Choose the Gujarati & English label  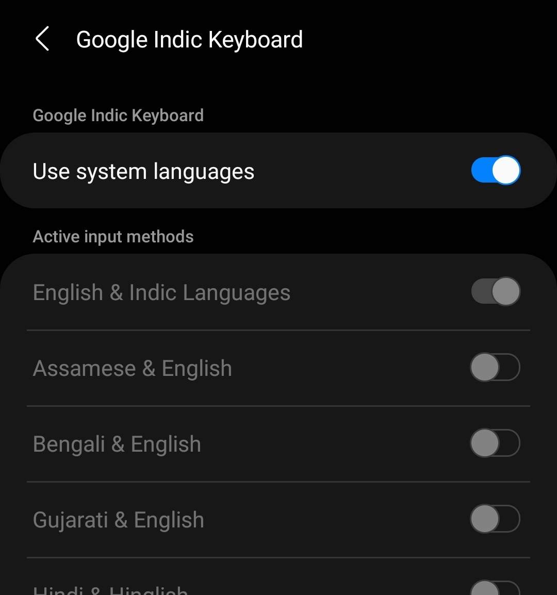(x=119, y=520)
